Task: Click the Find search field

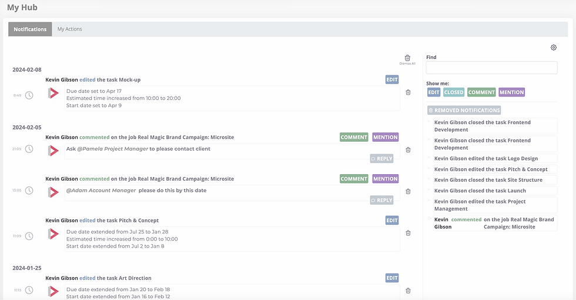Action: (x=491, y=68)
